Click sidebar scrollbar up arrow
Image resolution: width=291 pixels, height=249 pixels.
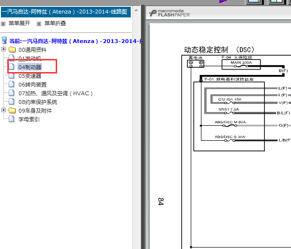pyautogui.click(x=136, y=10)
